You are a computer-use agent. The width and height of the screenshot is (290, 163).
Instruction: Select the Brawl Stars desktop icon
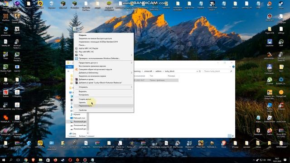click(x=201, y=144)
